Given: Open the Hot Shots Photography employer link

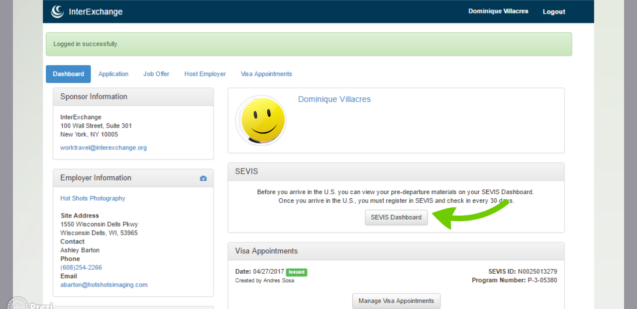Looking at the screenshot, I should (93, 198).
